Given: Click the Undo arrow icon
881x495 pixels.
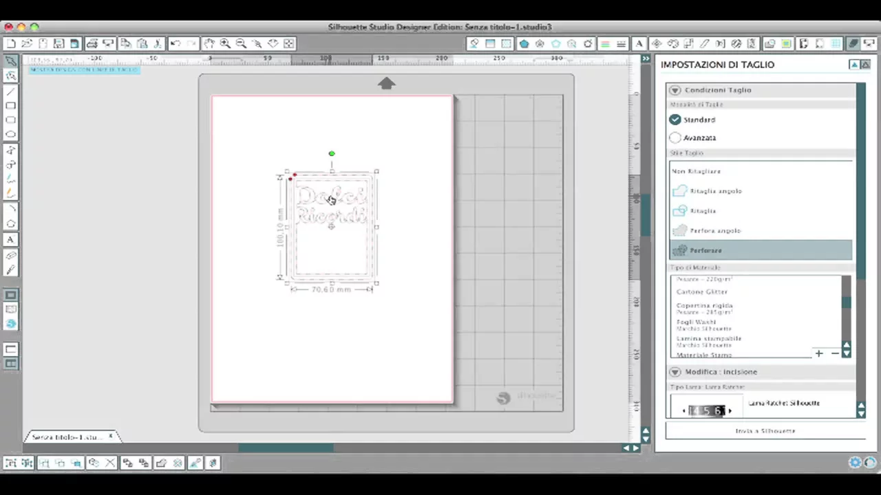Looking at the screenshot, I should (x=176, y=43).
